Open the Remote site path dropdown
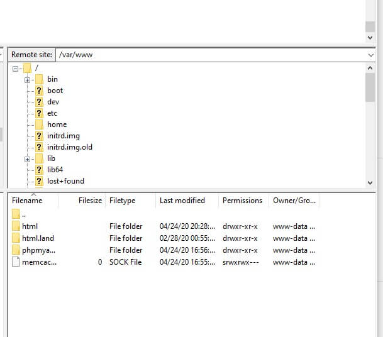 click(x=371, y=55)
